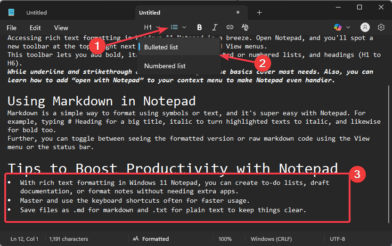Clear formatting with the toolbar icon
Screen dimensions: 392x246
tap(245, 27)
